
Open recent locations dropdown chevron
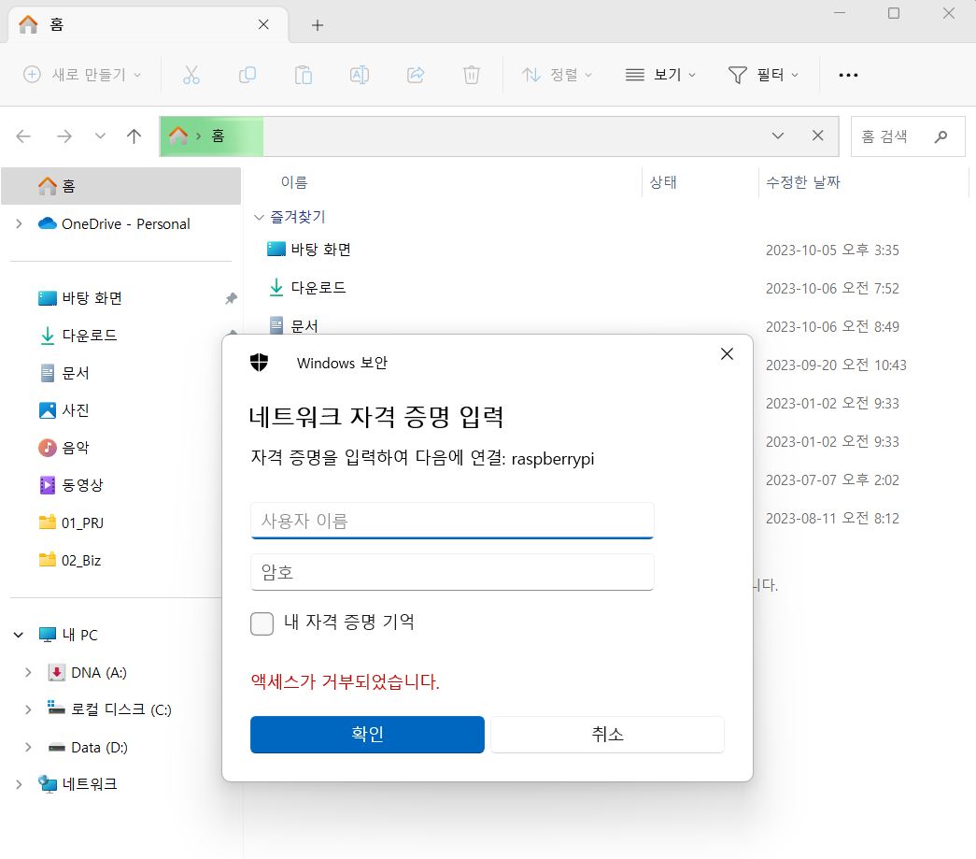click(x=100, y=136)
